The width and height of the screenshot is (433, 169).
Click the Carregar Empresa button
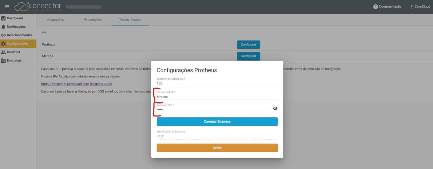point(217,122)
